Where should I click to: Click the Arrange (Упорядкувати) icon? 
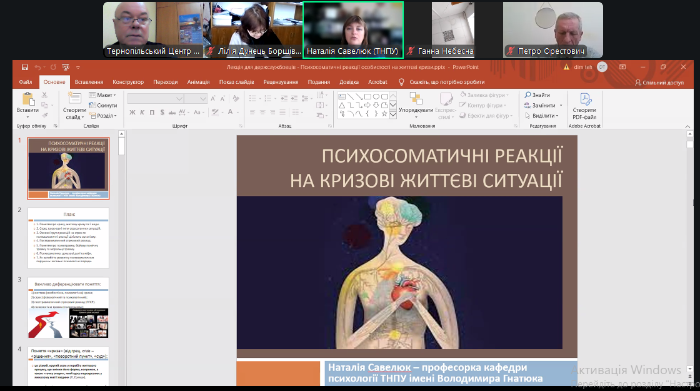click(416, 99)
